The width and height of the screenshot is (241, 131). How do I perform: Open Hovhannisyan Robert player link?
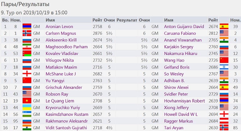tap(184, 101)
